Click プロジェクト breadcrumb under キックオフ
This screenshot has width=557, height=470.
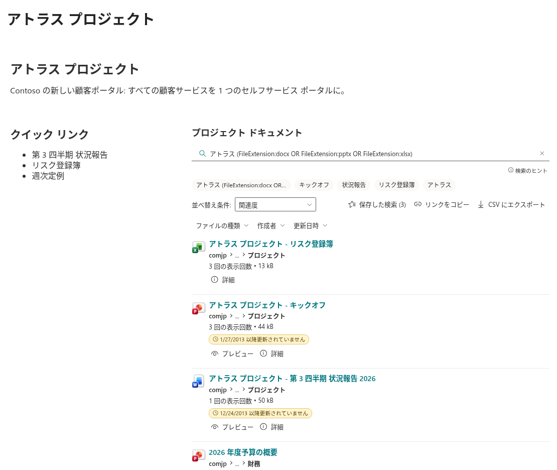266,316
